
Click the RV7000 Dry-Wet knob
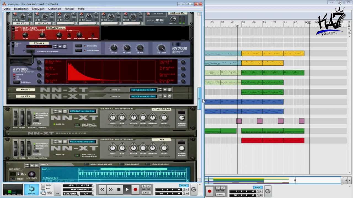161,48
